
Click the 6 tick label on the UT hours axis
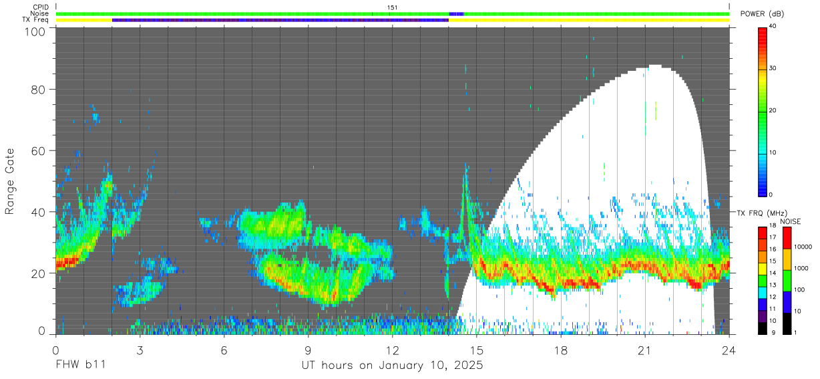pos(224,350)
